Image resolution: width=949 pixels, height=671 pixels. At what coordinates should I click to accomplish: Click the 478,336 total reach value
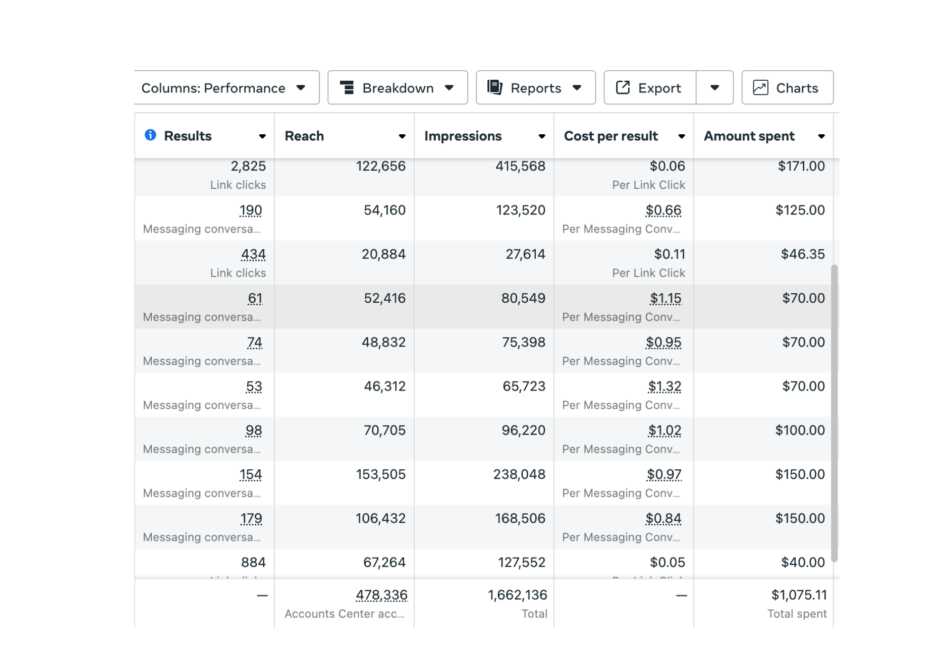point(381,595)
